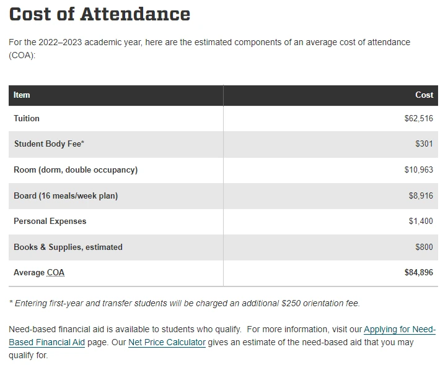Open the Applying for Need-Based Financial Aid link

coord(400,330)
